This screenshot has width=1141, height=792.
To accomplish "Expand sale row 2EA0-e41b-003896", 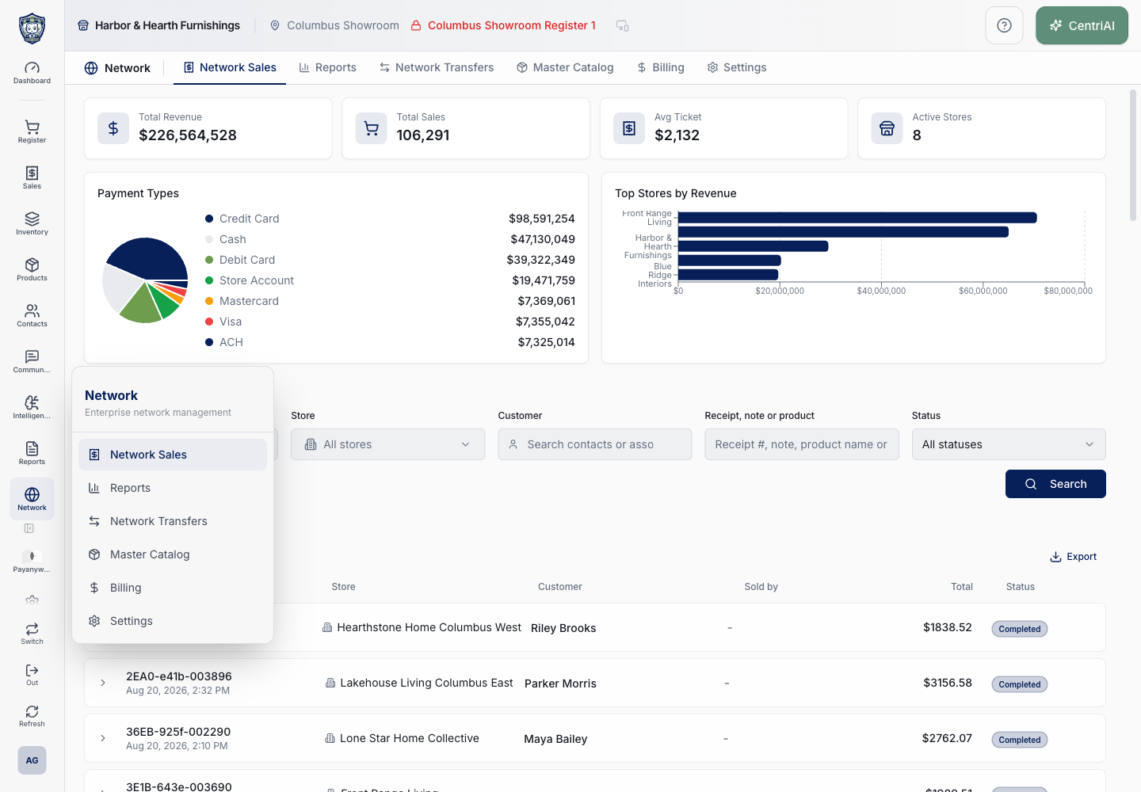I will tap(103, 683).
